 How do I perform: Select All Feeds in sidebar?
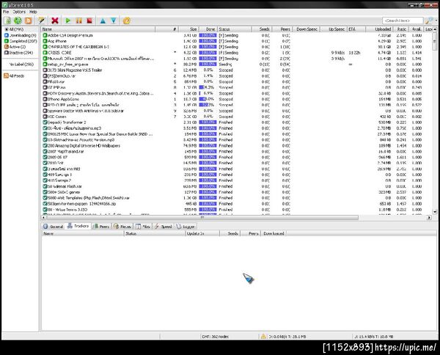click(14, 76)
